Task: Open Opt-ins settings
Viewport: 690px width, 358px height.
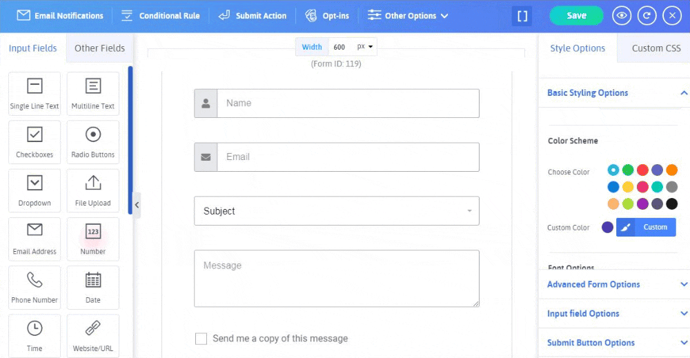Action: (x=327, y=16)
